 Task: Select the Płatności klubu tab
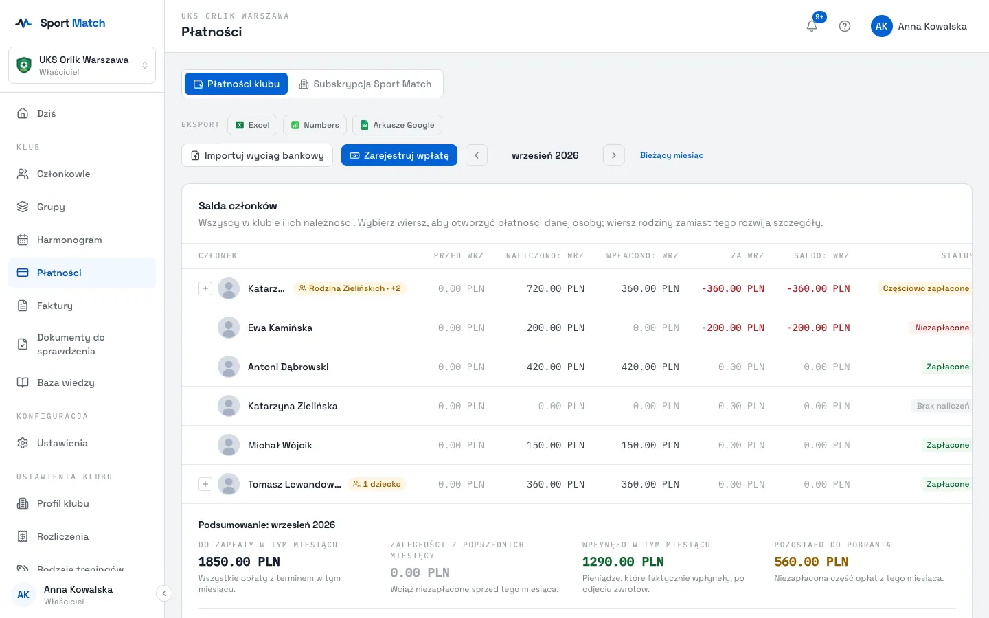(x=236, y=84)
